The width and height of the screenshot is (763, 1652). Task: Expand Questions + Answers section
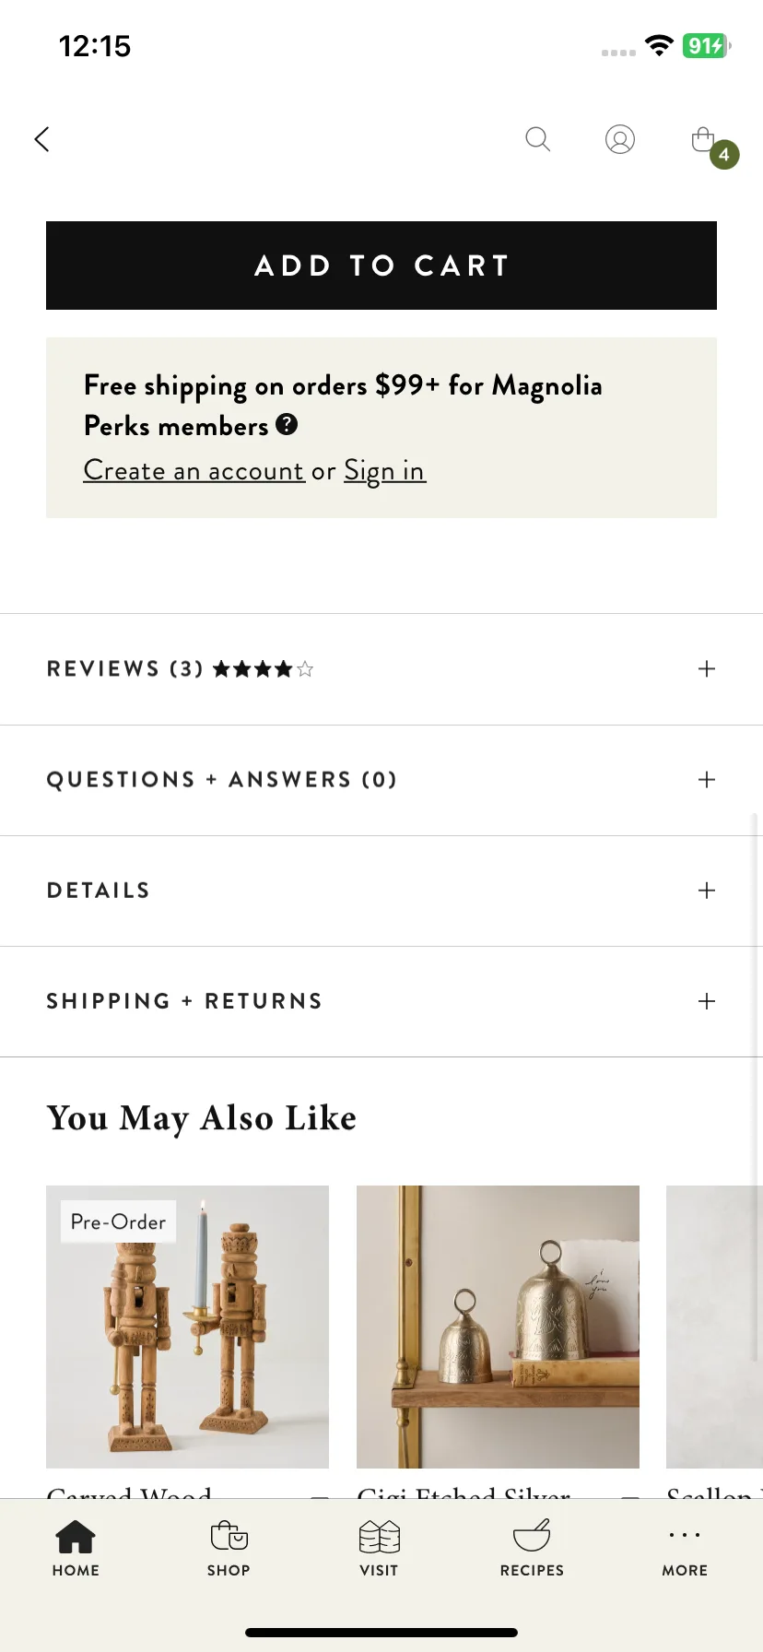381,780
